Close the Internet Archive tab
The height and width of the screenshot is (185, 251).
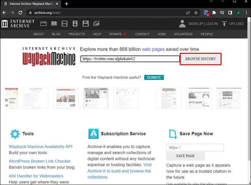(x=57, y=4)
